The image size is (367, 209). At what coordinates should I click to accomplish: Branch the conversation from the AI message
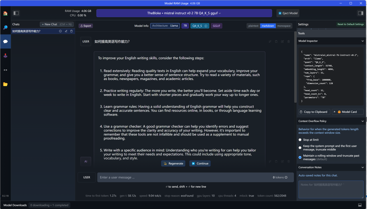(x=270, y=162)
